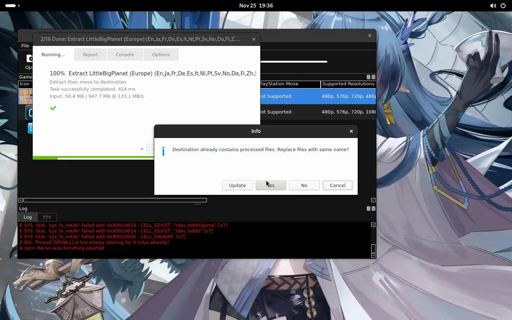
Task: Click log line mentioning /dev_hdd0/game
Action: (x=124, y=225)
